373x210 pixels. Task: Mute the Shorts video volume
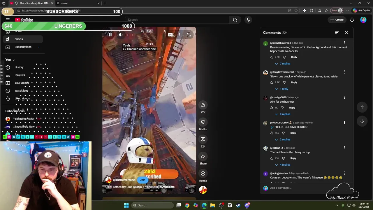click(121, 35)
